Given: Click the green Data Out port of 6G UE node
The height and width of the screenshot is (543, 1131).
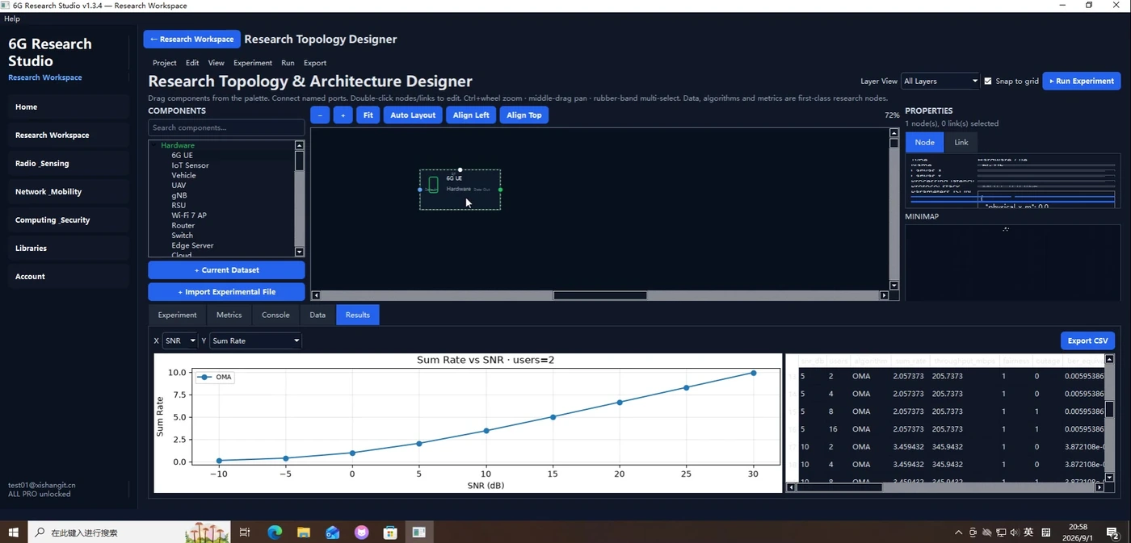Looking at the screenshot, I should click(x=501, y=190).
